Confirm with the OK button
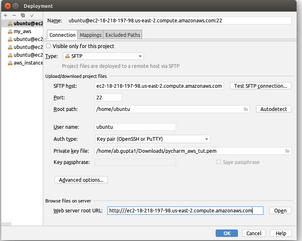 (x=227, y=233)
